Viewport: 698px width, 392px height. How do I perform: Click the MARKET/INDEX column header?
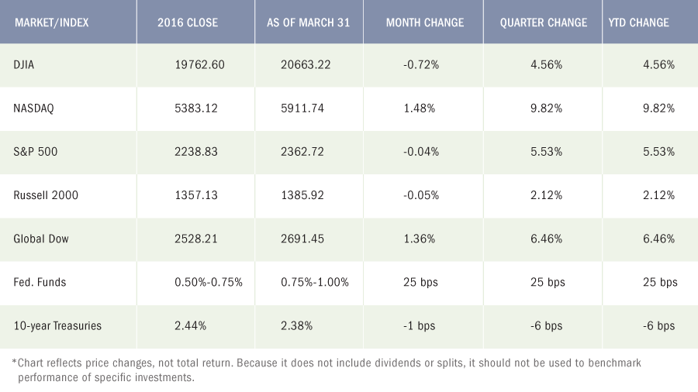click(x=52, y=22)
